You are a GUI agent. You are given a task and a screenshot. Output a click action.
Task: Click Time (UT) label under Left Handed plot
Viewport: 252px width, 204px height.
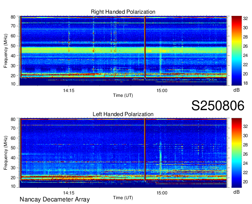tap(123, 198)
